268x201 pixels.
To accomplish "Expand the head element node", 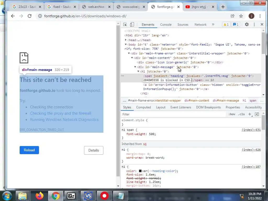I will pos(126,40).
